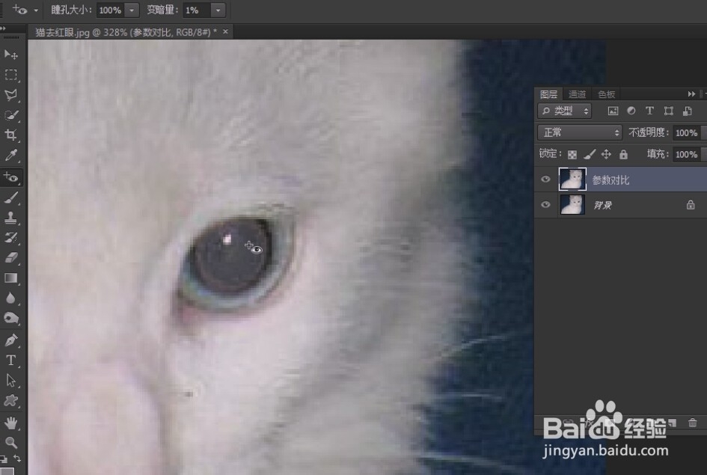Viewport: 707px width, 475px height.
Task: Select the 猫去红眼.jpg document tab
Action: tap(126, 32)
